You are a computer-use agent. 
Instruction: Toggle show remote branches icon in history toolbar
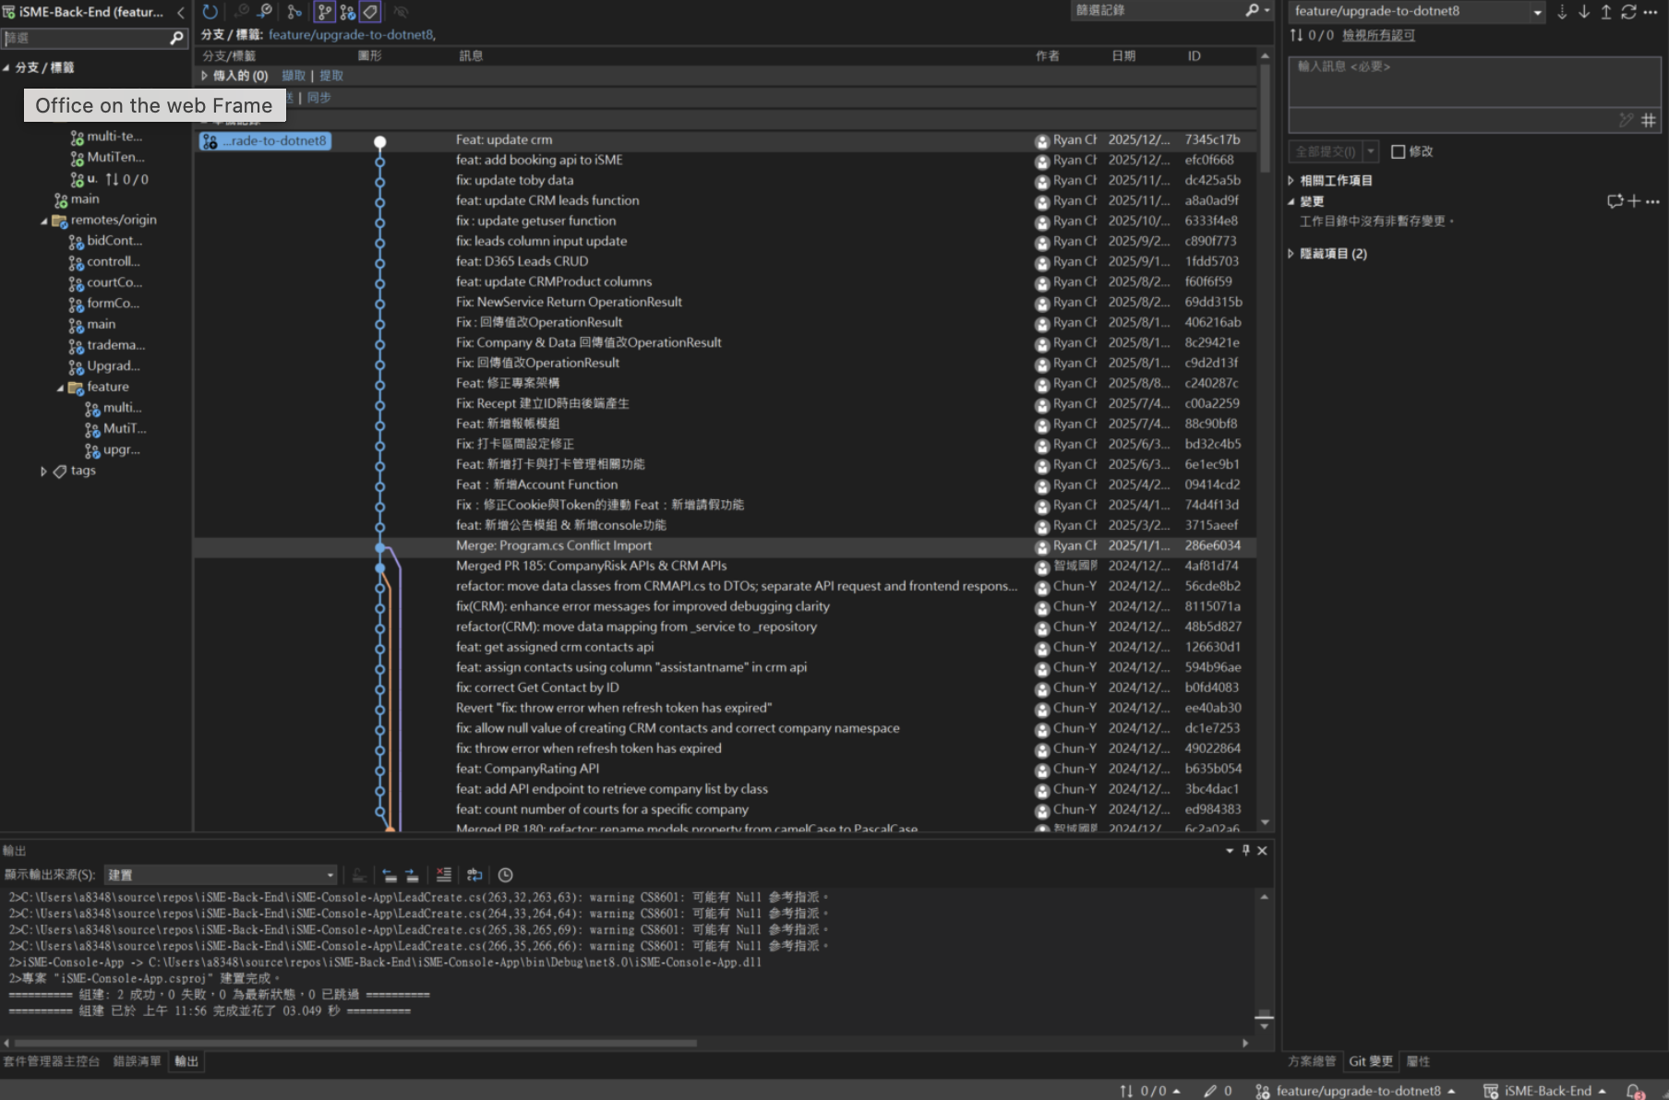[348, 12]
